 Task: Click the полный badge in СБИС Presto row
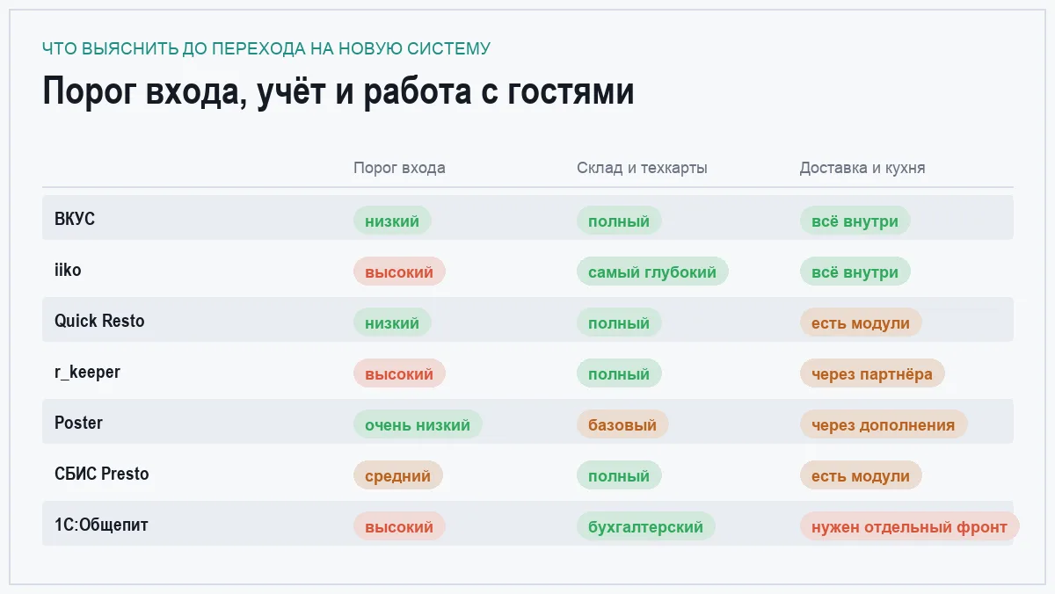(x=619, y=475)
